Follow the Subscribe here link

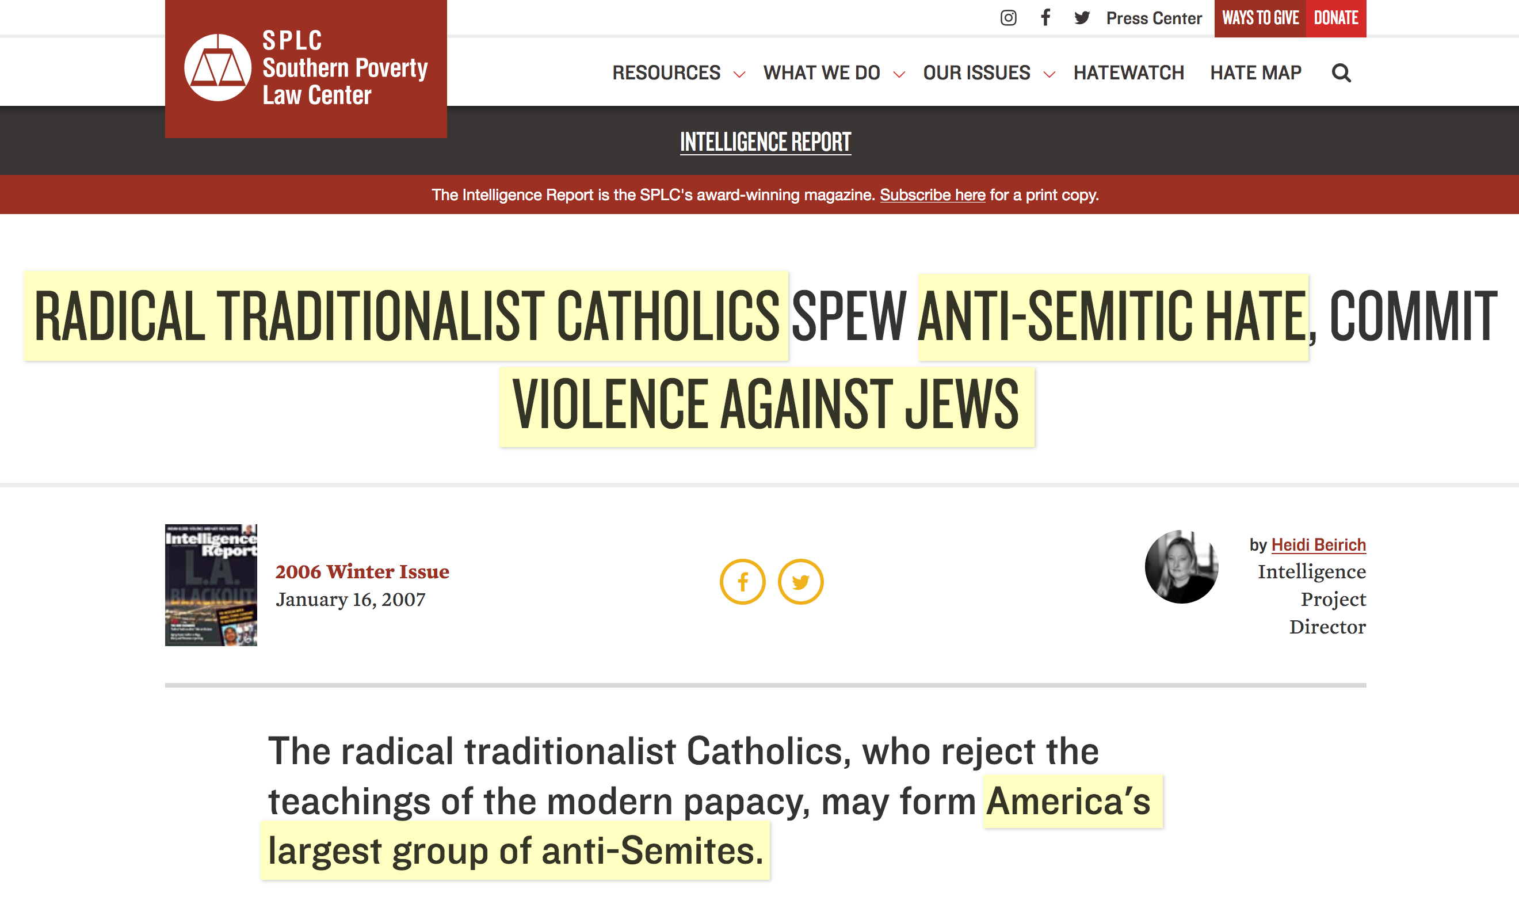tap(932, 195)
